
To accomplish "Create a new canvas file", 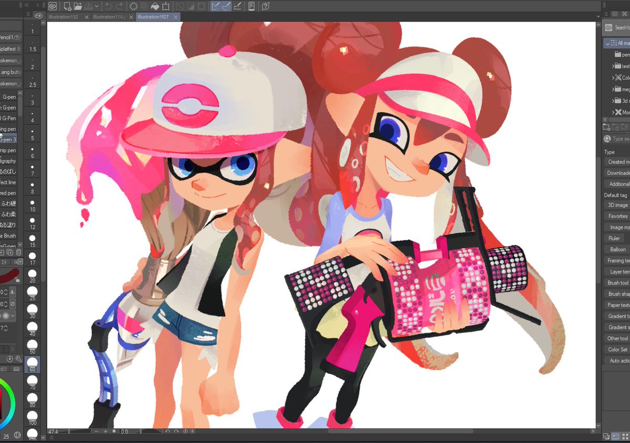I will 67,6.
